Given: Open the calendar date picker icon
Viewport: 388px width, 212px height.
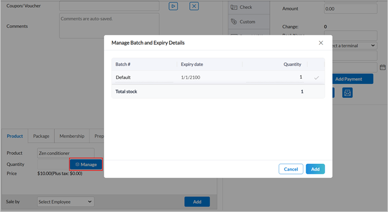Looking at the screenshot, I should [x=382, y=67].
